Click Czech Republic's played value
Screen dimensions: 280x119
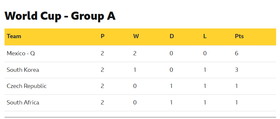[x=102, y=86]
